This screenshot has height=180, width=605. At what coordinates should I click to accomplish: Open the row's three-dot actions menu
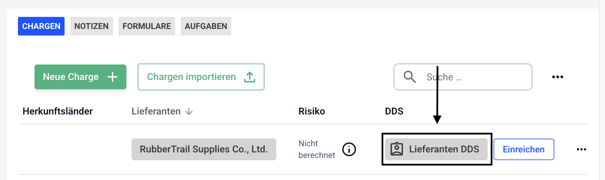tap(581, 149)
